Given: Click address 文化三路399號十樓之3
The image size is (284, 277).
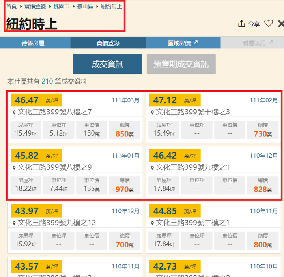Looking at the screenshot, I should pyautogui.click(x=193, y=112).
